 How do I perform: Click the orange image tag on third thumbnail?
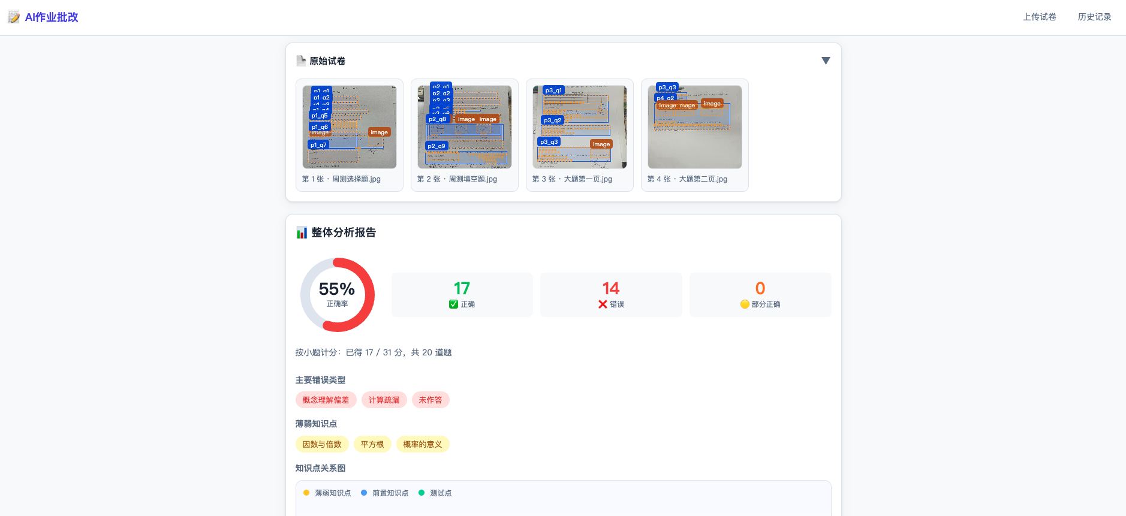click(x=601, y=144)
